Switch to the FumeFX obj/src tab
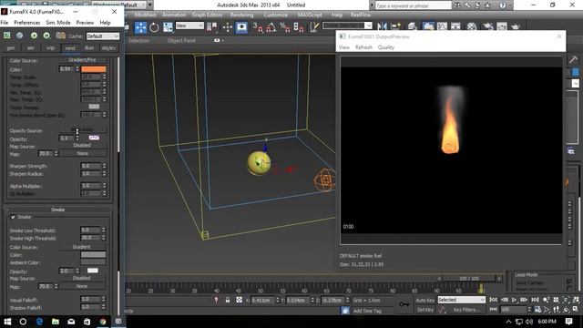The width and height of the screenshot is (583, 328). (x=109, y=48)
